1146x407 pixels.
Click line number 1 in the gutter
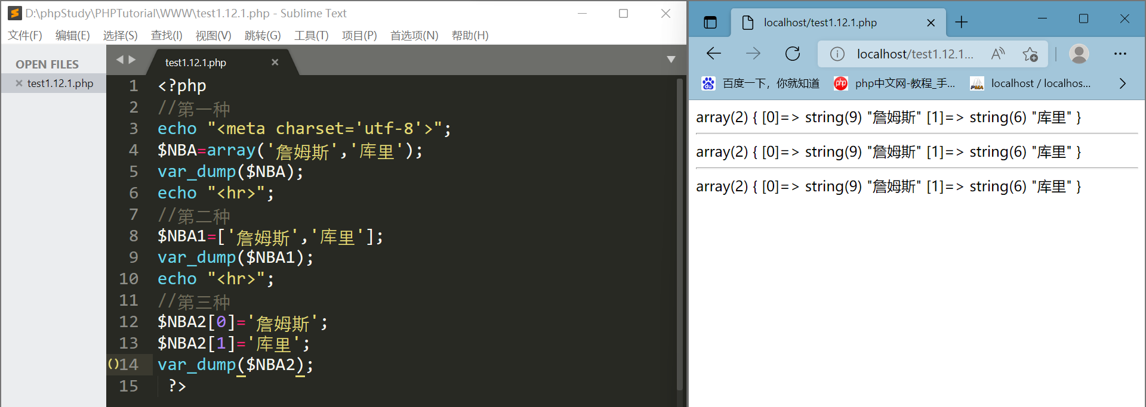click(133, 86)
